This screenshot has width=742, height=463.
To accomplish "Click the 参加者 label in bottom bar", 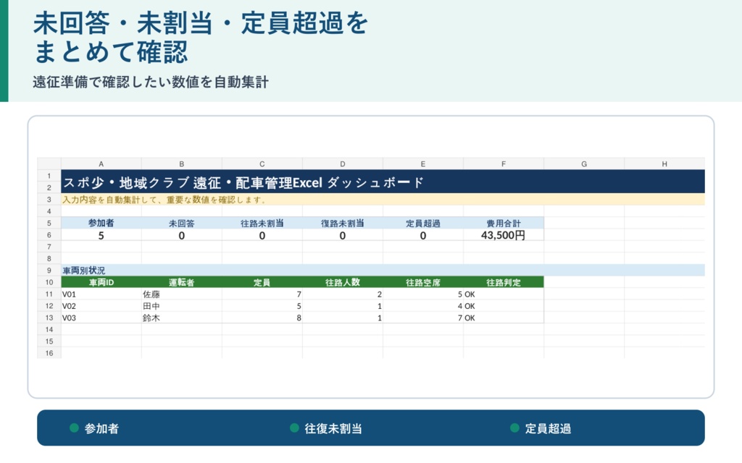I will pyautogui.click(x=101, y=428).
